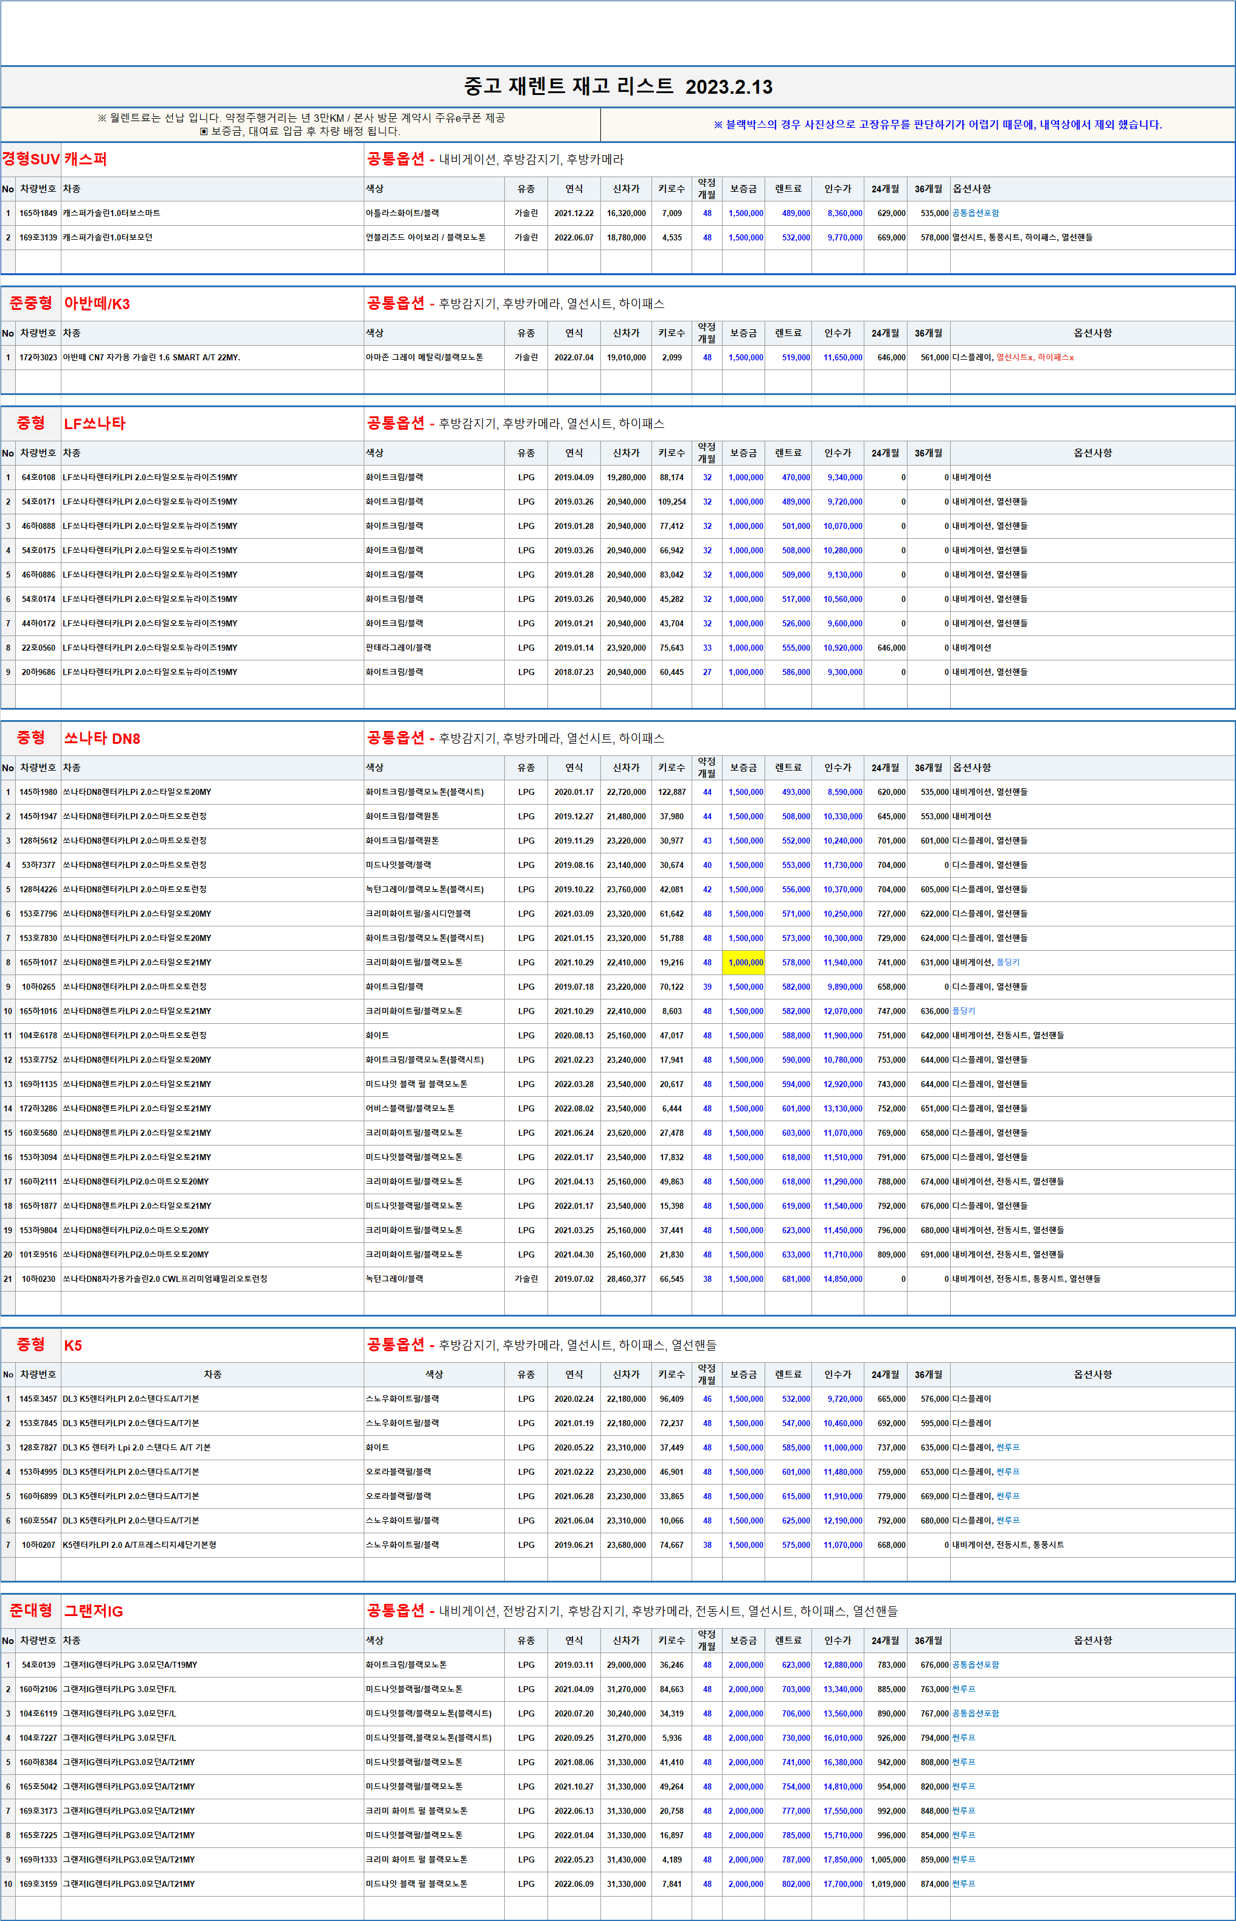
Task: Click the title '중고 재렌트 재고 리스트 2023.2.13'
Action: pos(618,86)
